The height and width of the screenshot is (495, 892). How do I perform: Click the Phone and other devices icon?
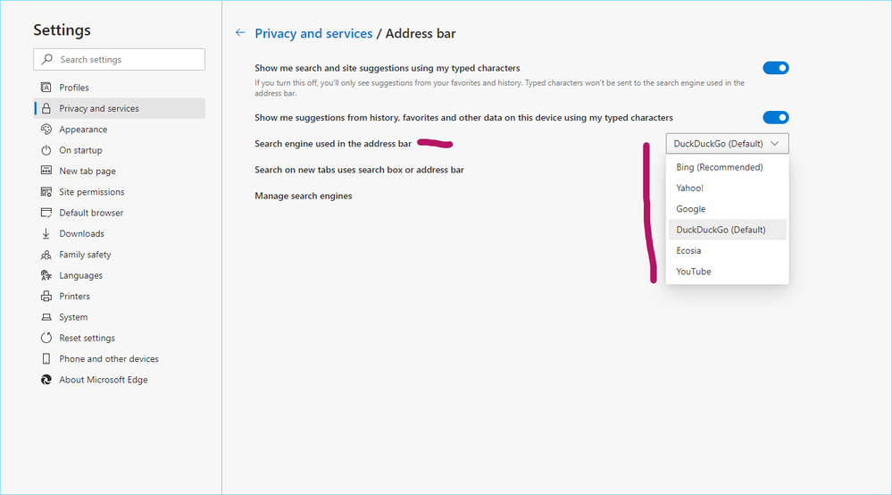point(46,358)
